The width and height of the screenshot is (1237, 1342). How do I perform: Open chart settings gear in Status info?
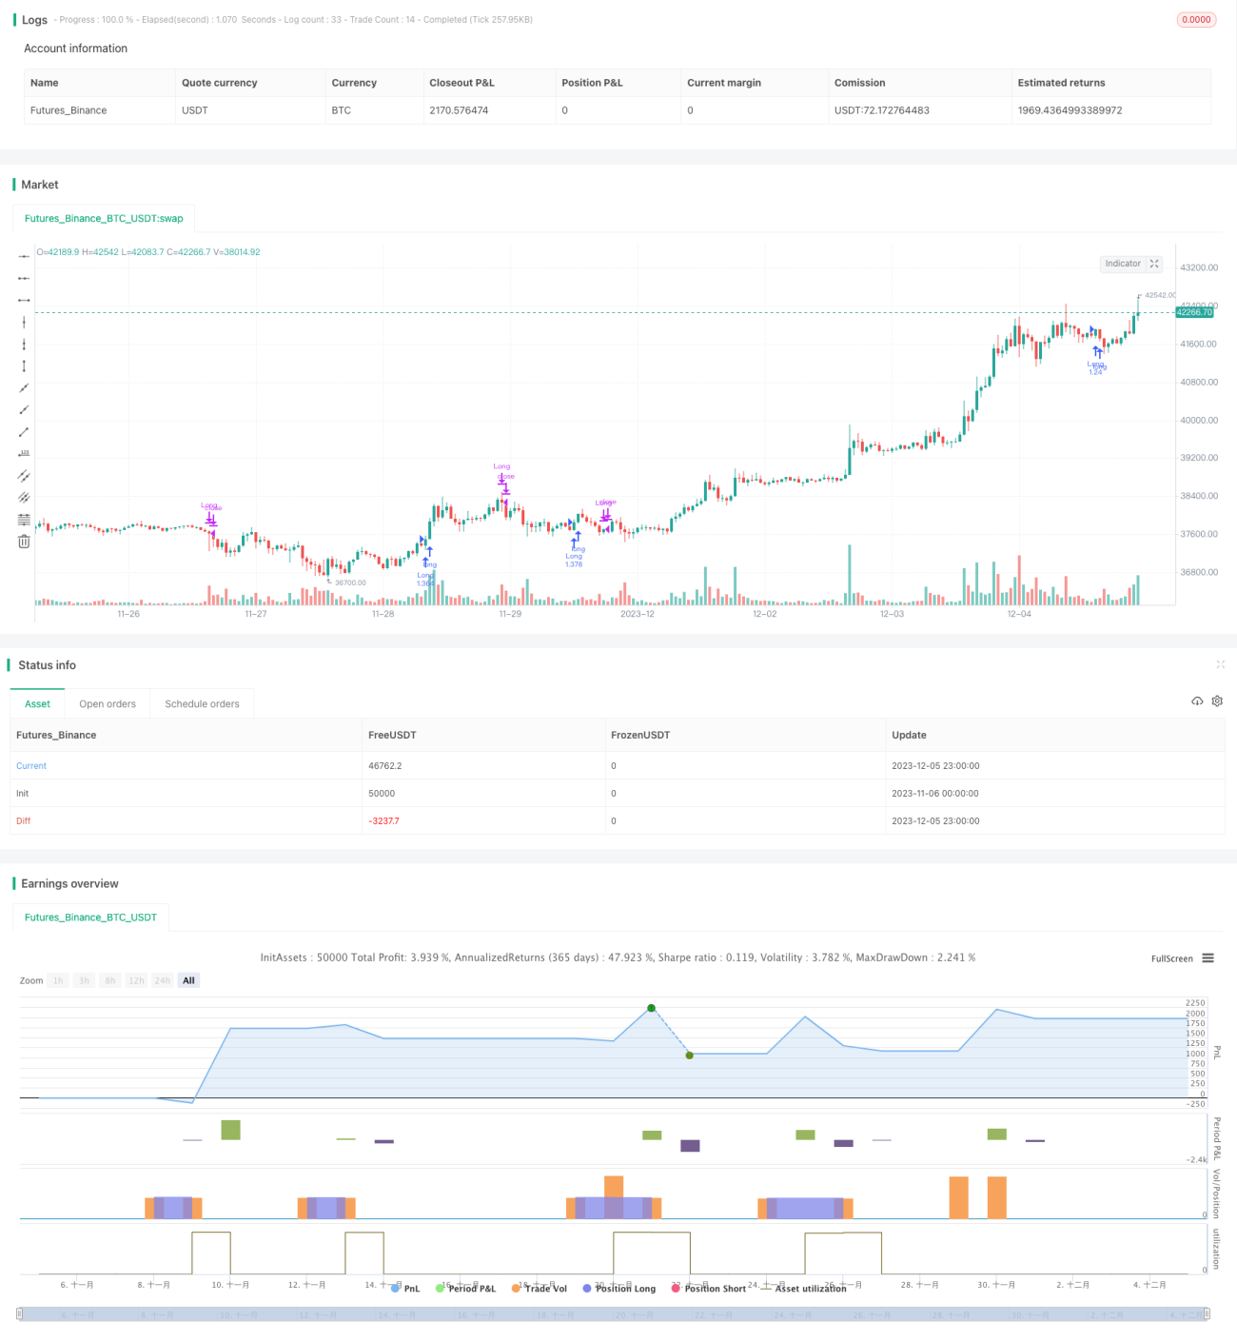tap(1217, 701)
